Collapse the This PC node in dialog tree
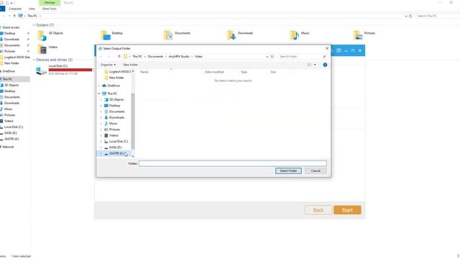 [x=99, y=94]
